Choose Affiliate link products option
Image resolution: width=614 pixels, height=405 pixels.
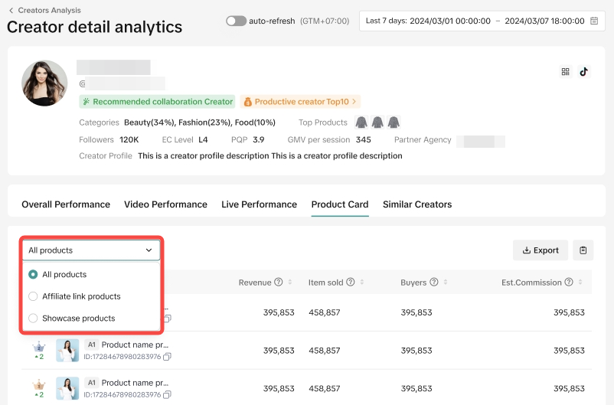point(33,296)
